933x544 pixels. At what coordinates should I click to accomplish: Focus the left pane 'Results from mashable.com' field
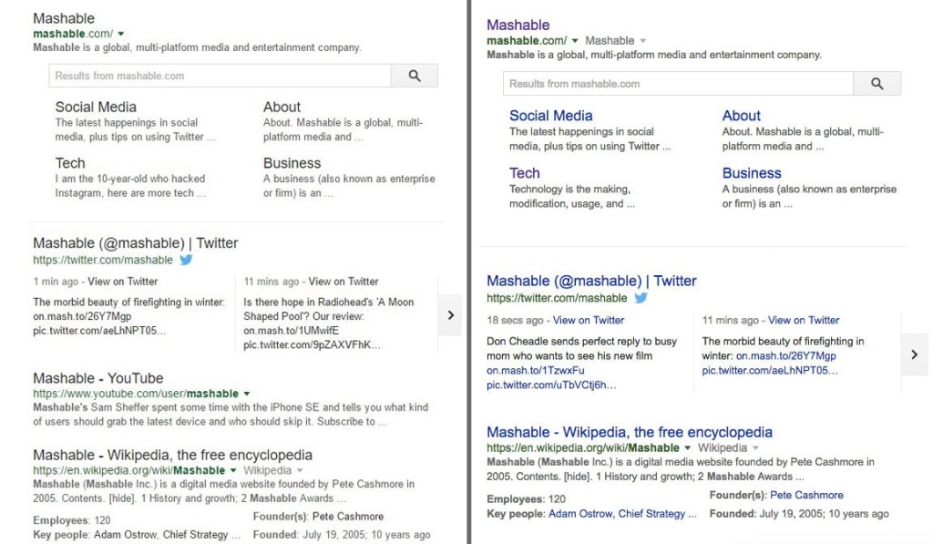pos(220,76)
